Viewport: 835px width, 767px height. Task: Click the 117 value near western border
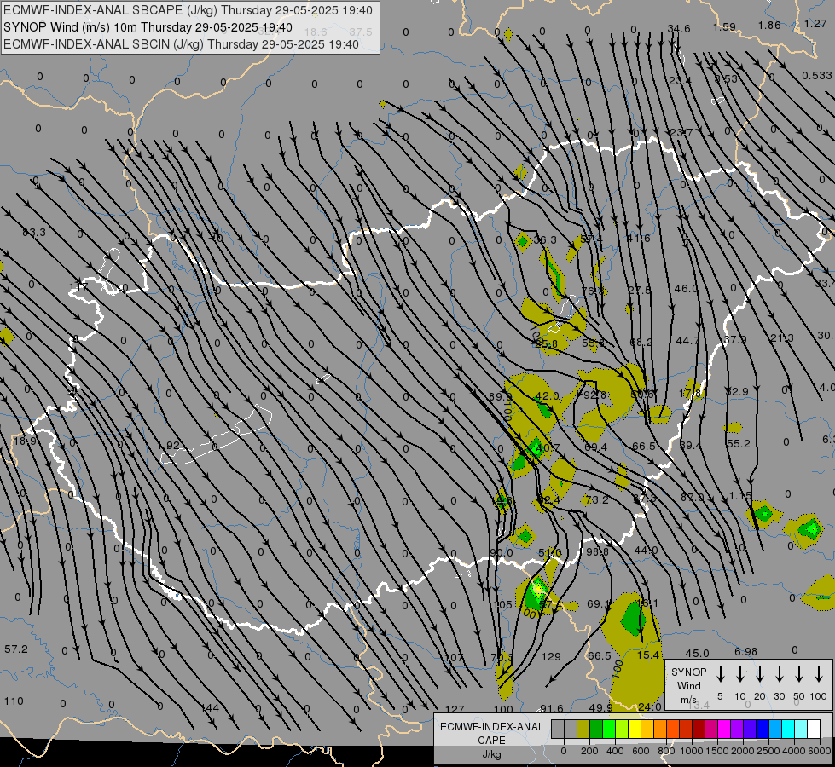coord(78,287)
